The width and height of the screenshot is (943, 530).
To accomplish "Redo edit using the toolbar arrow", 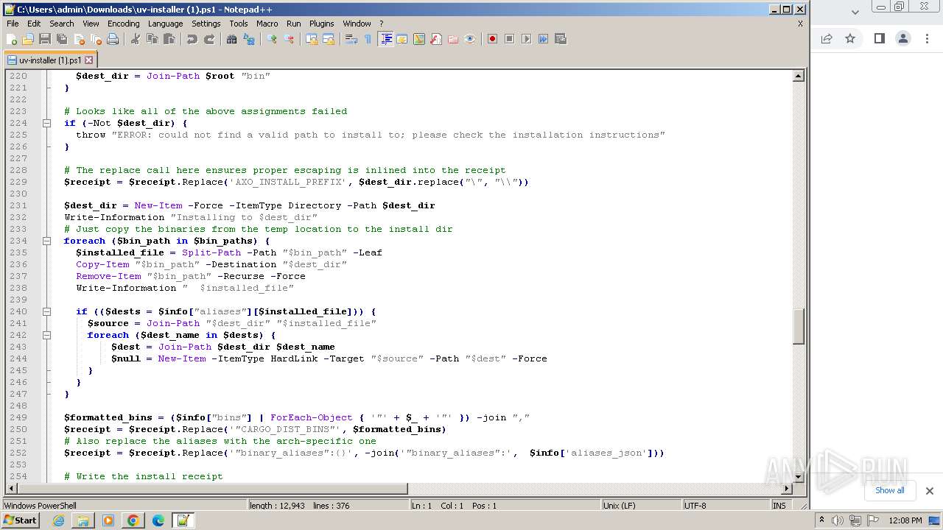I will pyautogui.click(x=209, y=39).
